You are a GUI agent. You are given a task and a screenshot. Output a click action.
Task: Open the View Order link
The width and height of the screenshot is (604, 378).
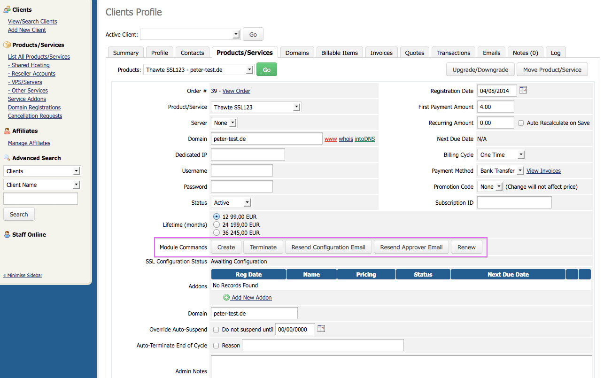coord(236,91)
